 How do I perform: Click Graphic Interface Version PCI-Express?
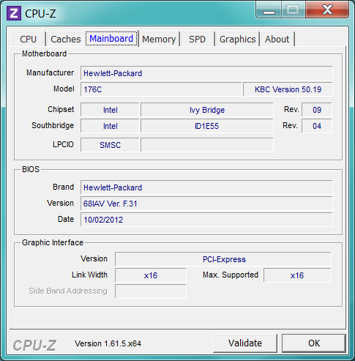tap(223, 259)
